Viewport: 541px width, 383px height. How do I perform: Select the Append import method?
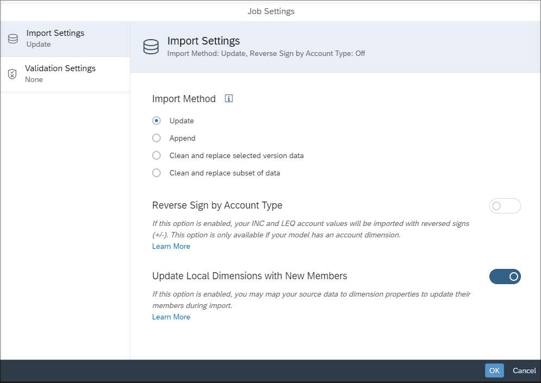coord(156,138)
